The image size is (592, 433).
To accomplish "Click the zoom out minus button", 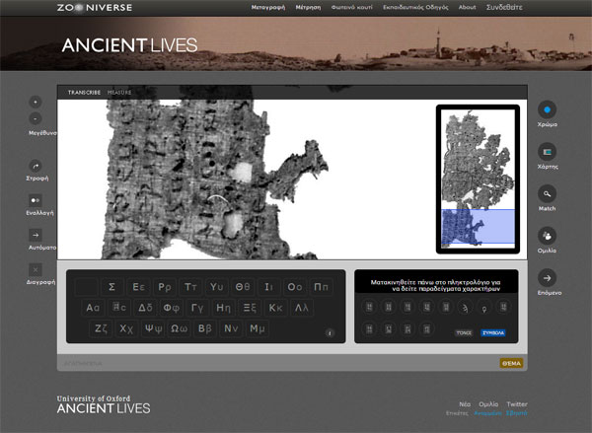I will (36, 118).
